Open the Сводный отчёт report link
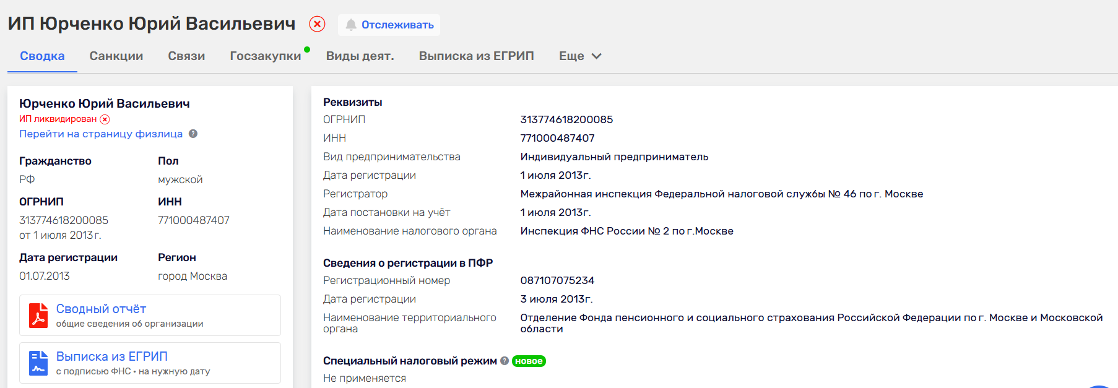This screenshot has height=388, width=1118. coord(101,309)
